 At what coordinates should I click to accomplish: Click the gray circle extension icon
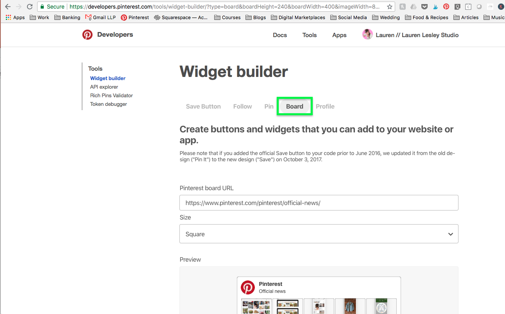pos(479,7)
